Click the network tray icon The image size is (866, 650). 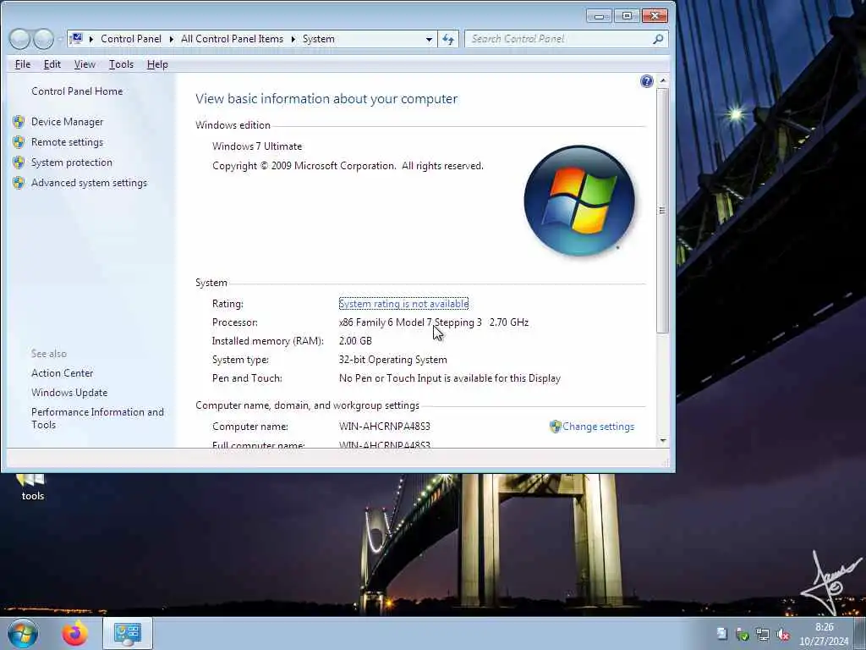(763, 634)
